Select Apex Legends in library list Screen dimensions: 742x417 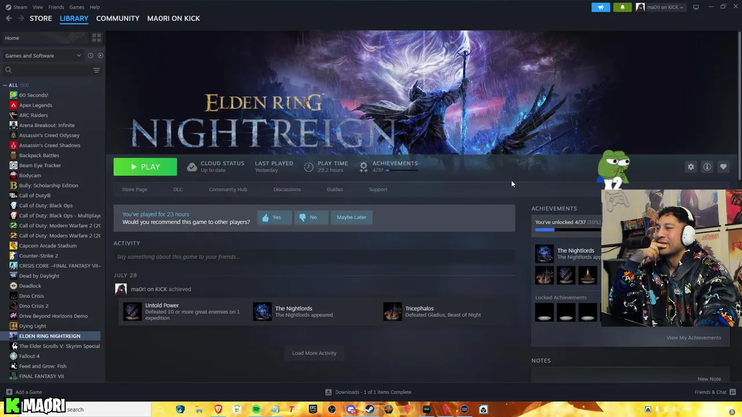point(50,105)
